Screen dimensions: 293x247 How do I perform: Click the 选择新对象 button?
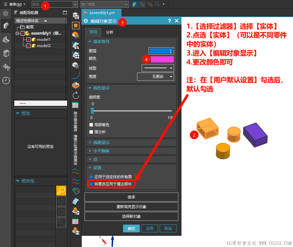pyautogui.click(x=131, y=216)
